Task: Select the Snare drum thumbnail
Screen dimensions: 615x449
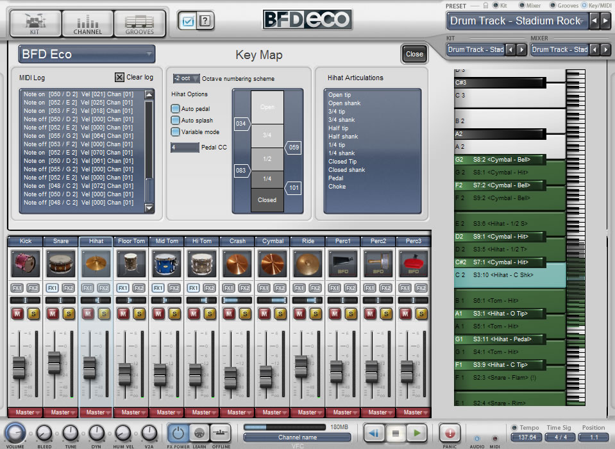Action: [x=61, y=264]
